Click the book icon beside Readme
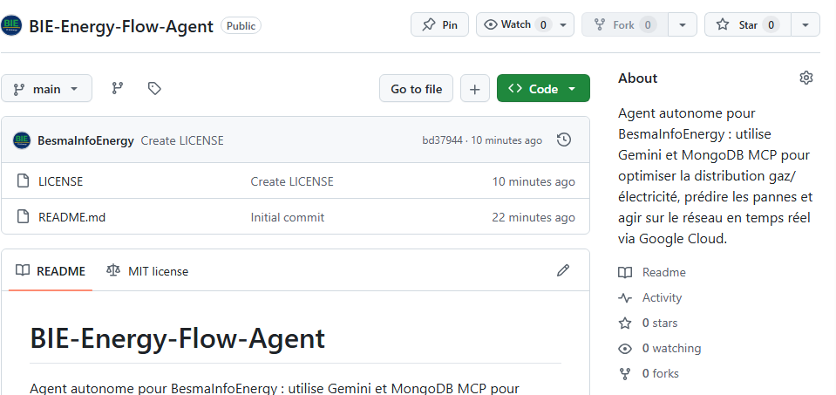The width and height of the screenshot is (836, 395). [625, 272]
